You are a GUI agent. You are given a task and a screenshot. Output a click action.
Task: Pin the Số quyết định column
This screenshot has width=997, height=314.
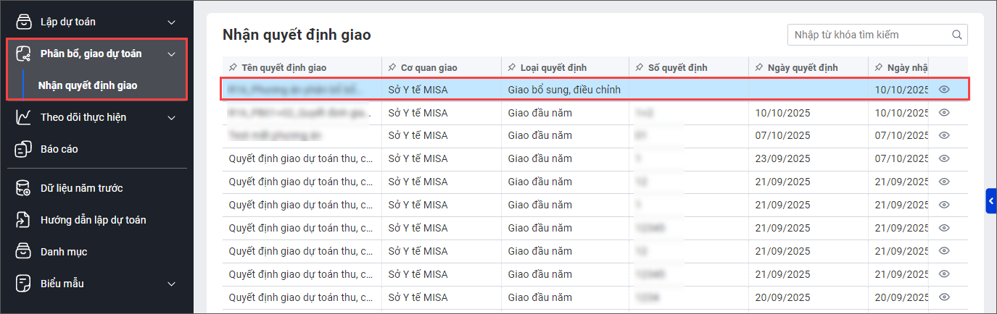tap(639, 68)
